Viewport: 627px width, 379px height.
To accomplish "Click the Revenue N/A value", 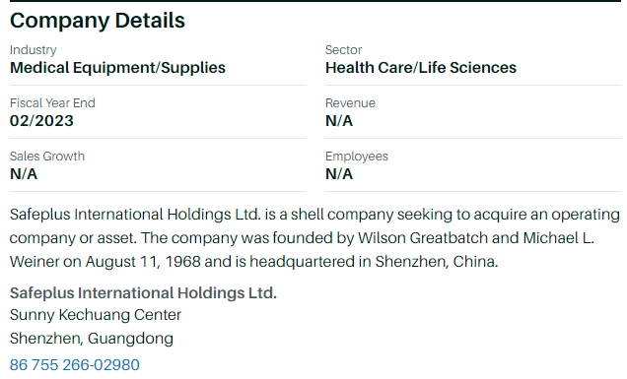I will point(339,121).
